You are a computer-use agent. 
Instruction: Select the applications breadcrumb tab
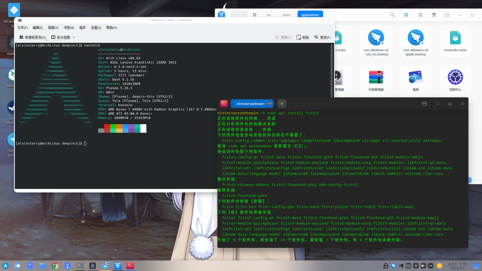tap(310, 15)
